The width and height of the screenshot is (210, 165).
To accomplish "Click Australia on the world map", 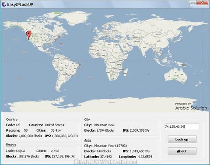I will pyautogui.click(x=176, y=75).
